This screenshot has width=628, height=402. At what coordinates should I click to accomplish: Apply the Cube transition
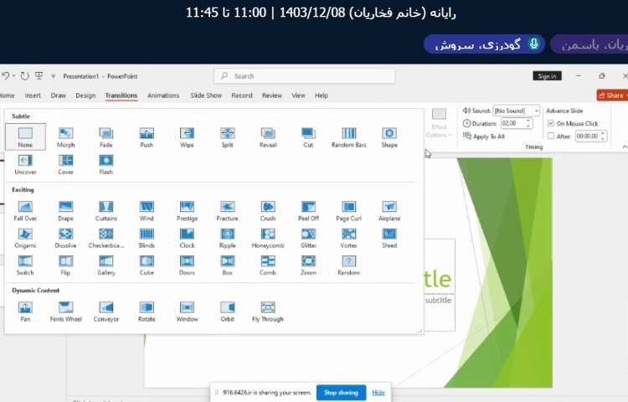(x=147, y=265)
